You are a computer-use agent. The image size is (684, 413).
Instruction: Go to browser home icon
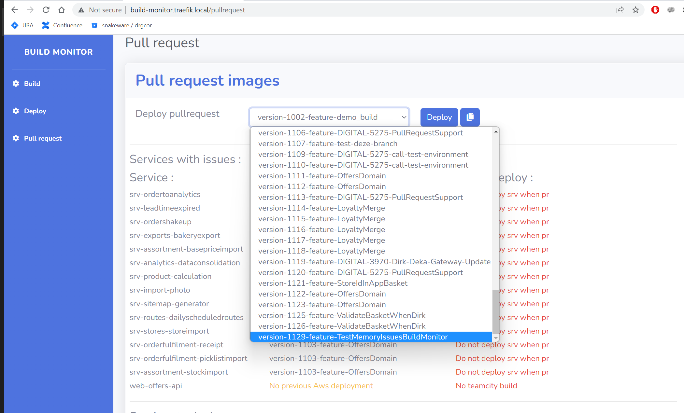[62, 10]
